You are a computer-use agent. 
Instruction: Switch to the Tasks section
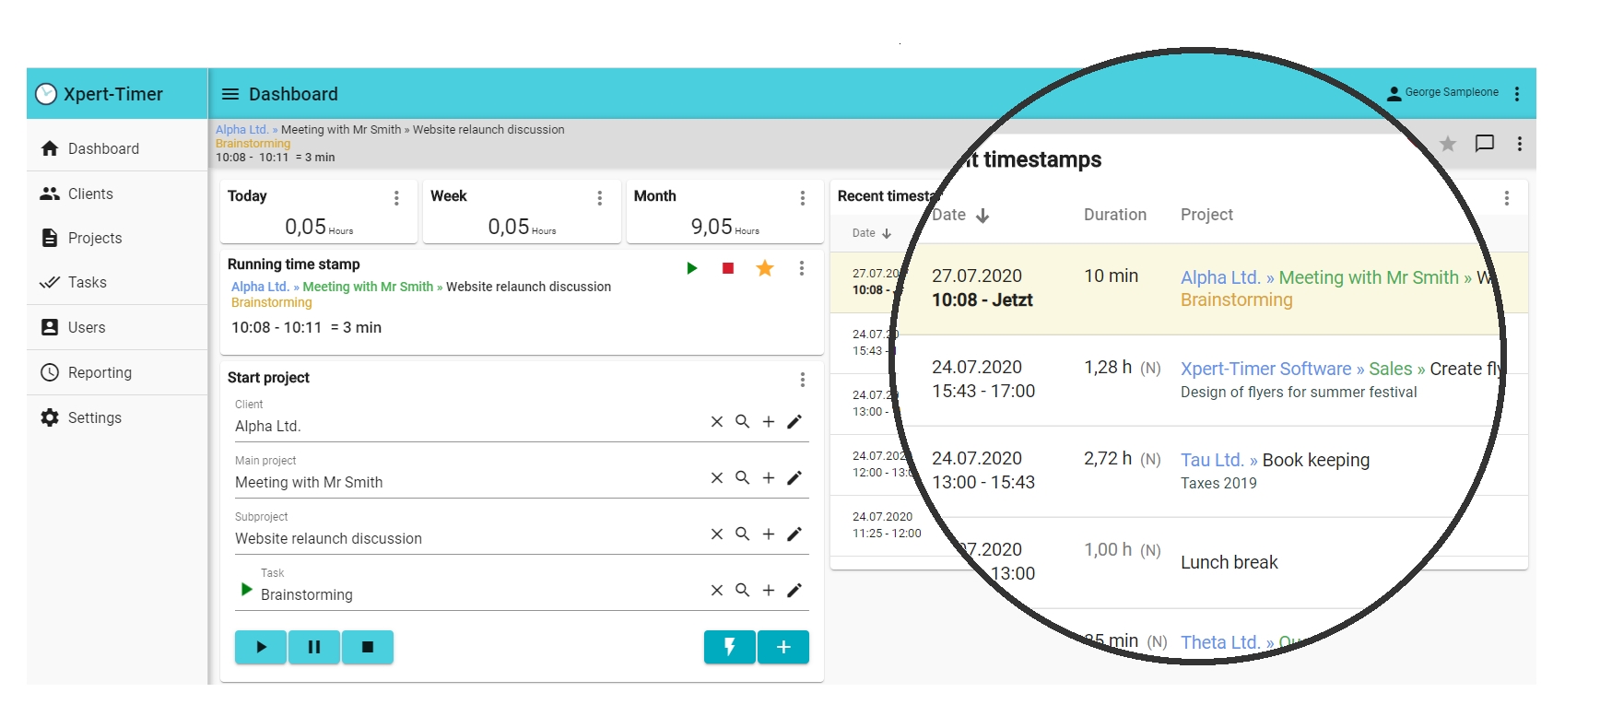117,282
